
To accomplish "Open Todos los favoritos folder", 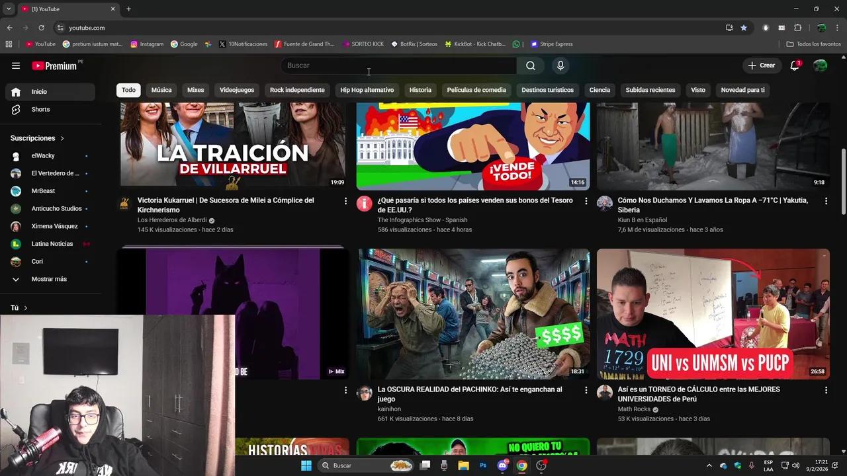I will coord(813,44).
